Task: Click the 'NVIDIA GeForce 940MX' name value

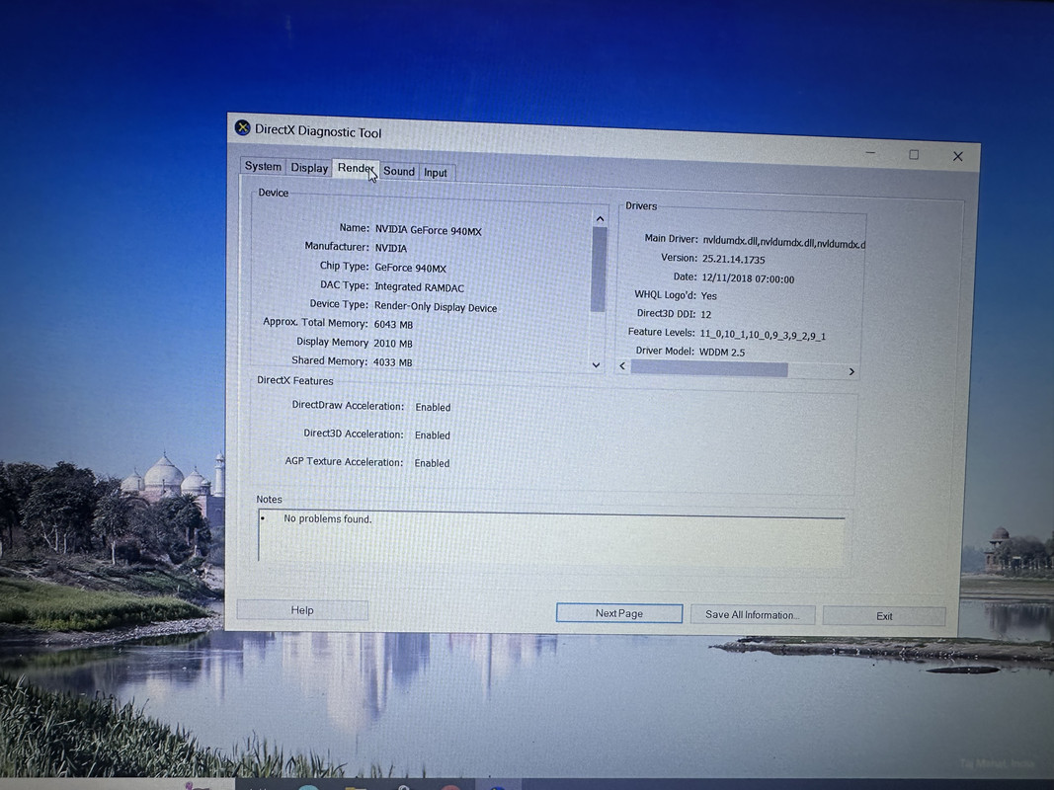Action: [428, 230]
